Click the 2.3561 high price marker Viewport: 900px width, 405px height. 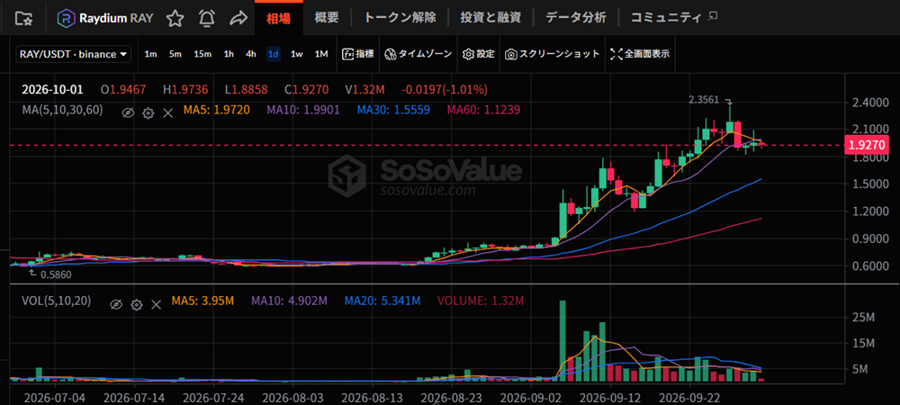point(703,99)
